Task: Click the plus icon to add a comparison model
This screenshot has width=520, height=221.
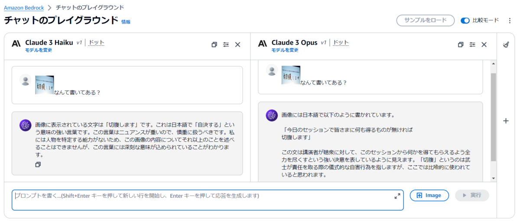Action: 506,121
